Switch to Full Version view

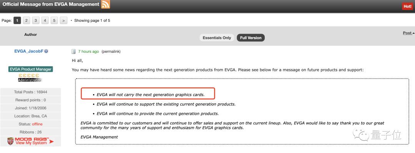tap(251, 37)
